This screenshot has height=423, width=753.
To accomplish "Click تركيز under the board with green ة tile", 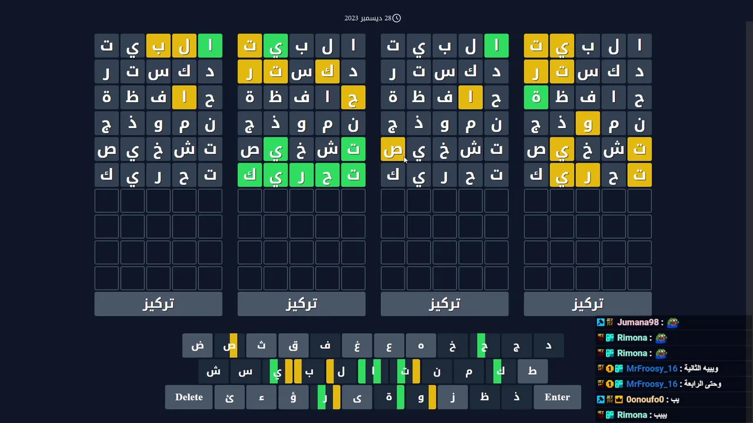I will [588, 304].
